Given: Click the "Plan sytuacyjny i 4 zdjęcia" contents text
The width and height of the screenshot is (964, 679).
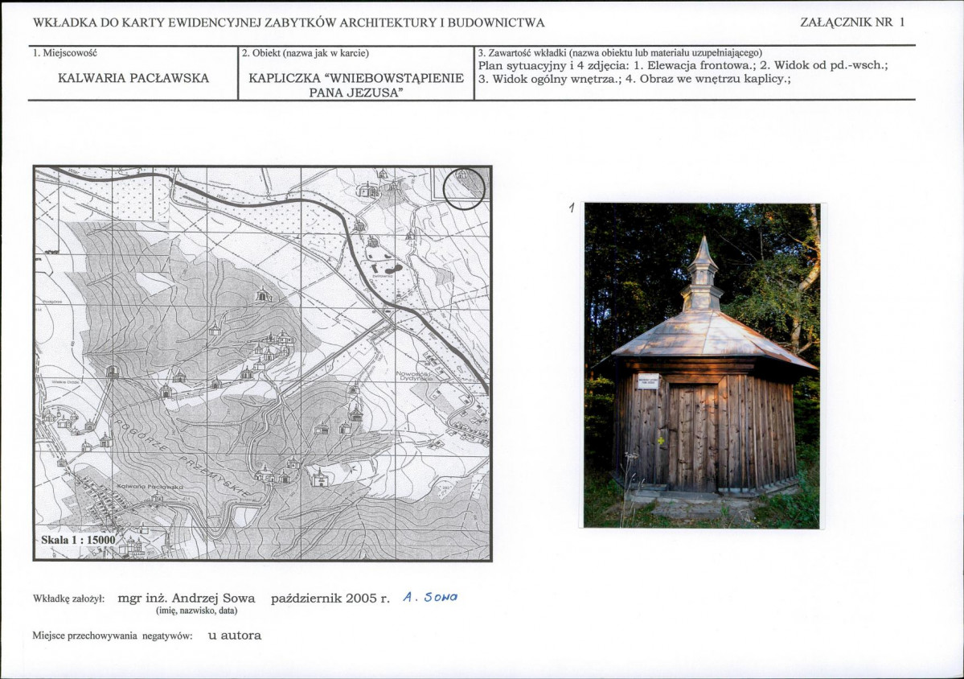Looking at the screenshot, I should click(553, 66).
